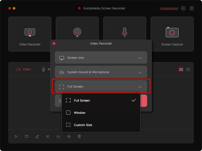Click the DumpMedia app logo icon

click(79, 8)
